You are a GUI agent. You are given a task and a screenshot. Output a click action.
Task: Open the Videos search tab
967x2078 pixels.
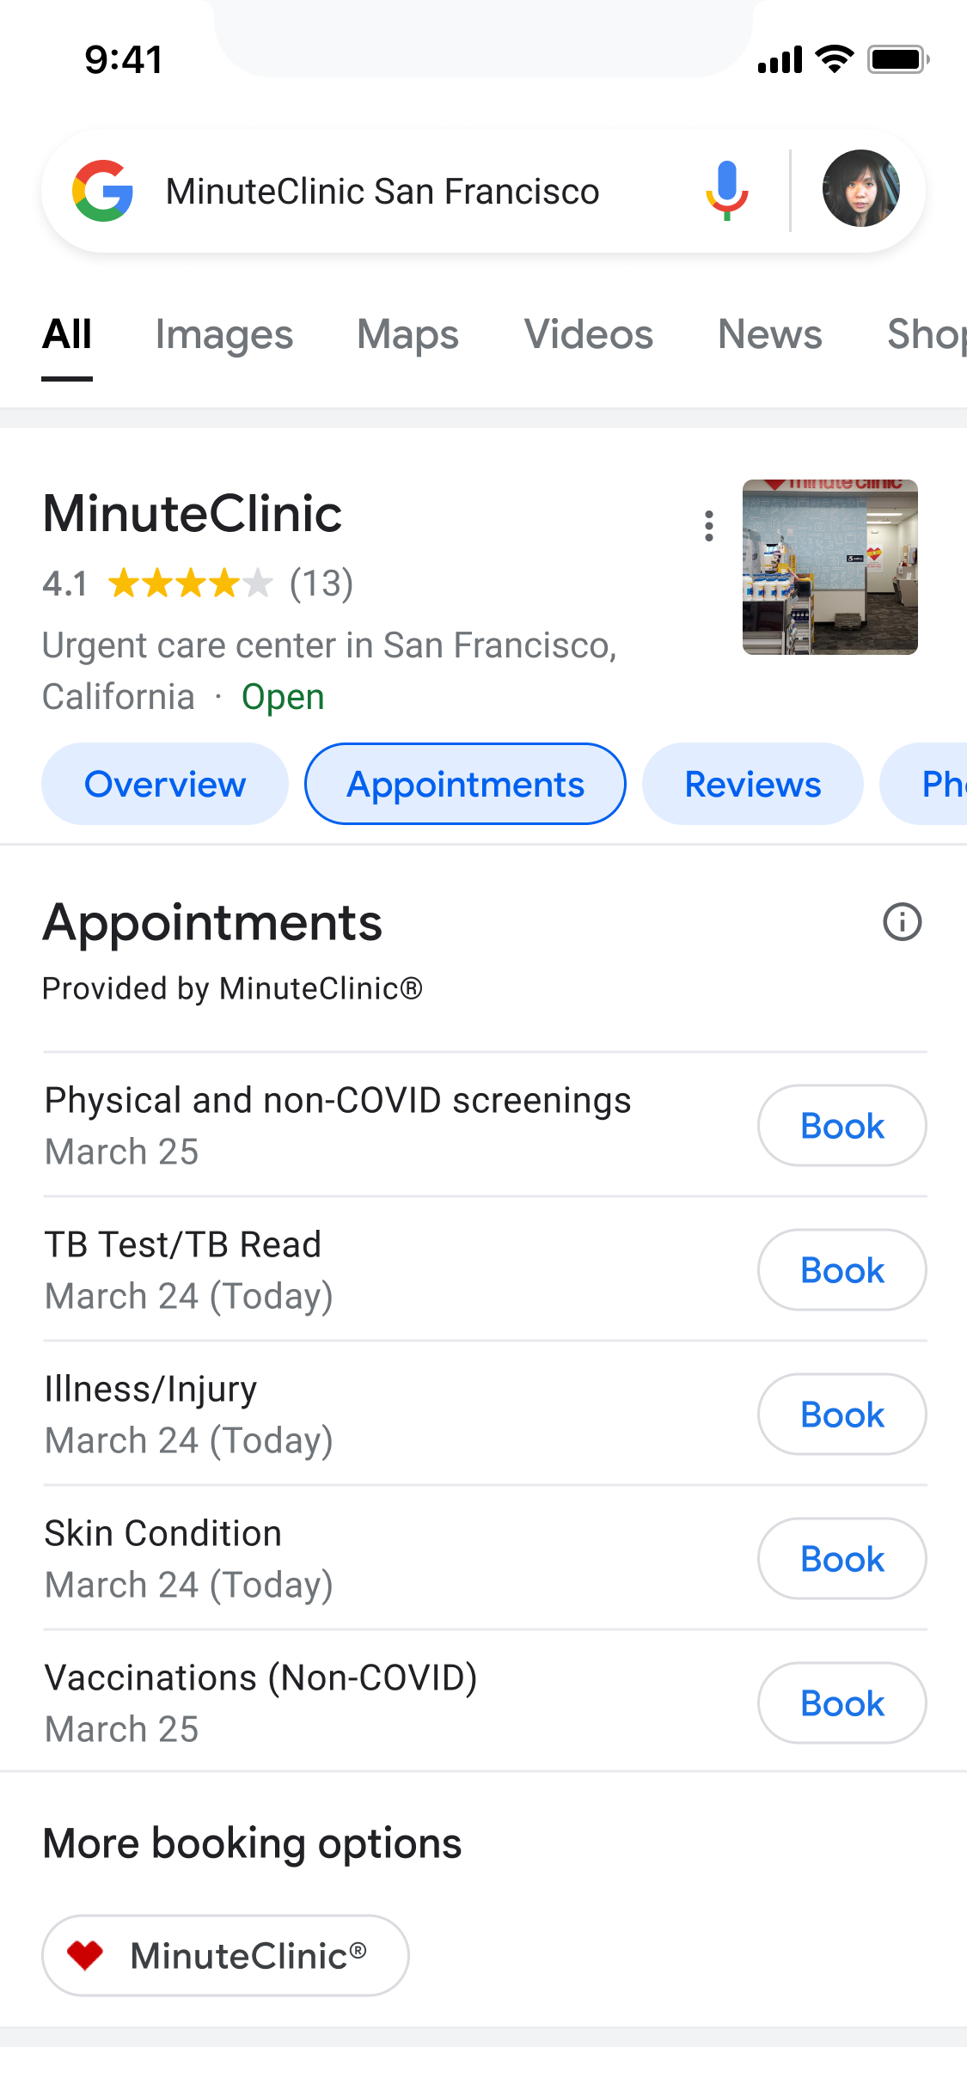588,334
